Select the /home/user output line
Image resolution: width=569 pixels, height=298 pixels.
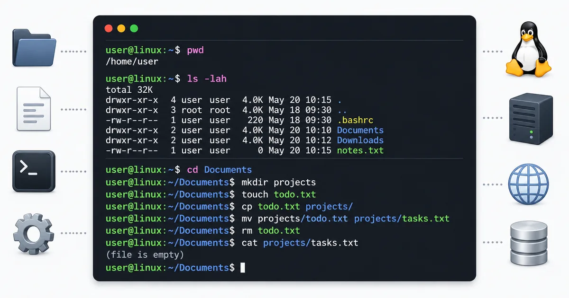(x=132, y=61)
